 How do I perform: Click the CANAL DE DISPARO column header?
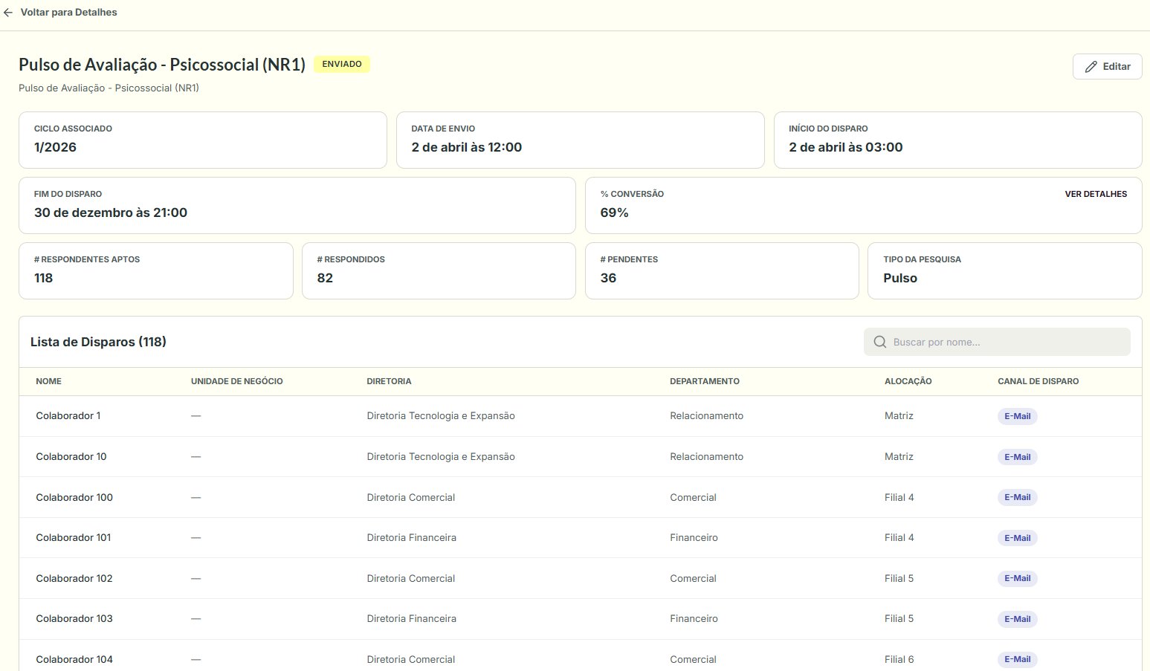pos(1038,381)
